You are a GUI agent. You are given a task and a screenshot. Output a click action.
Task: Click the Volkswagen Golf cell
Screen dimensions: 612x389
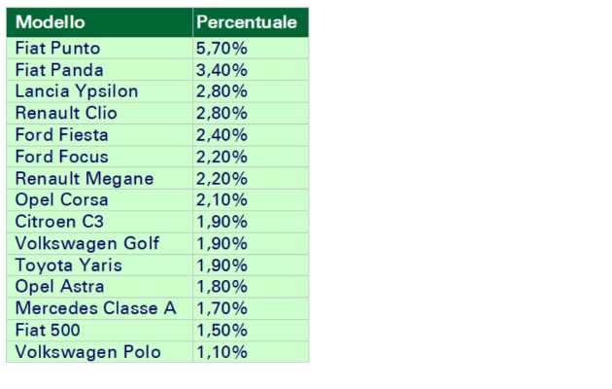pyautogui.click(x=98, y=243)
